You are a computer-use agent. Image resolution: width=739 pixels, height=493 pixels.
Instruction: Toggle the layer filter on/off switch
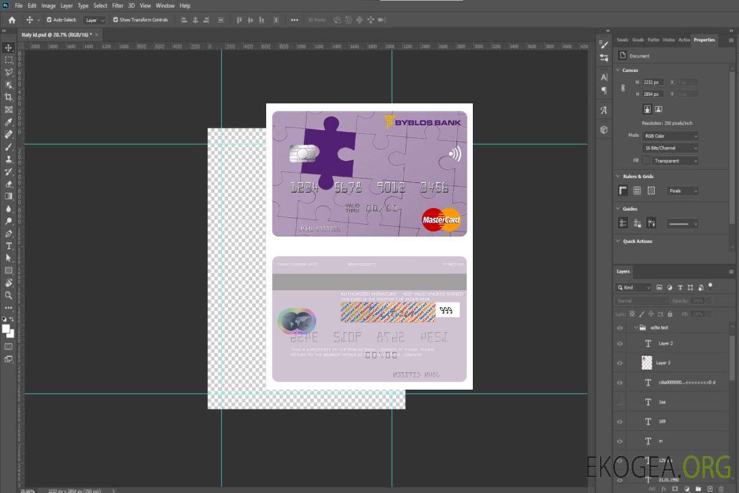pos(710,286)
